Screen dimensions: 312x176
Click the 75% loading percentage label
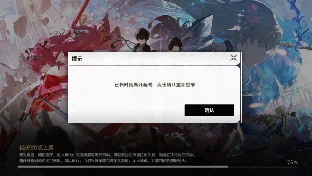click(x=292, y=162)
